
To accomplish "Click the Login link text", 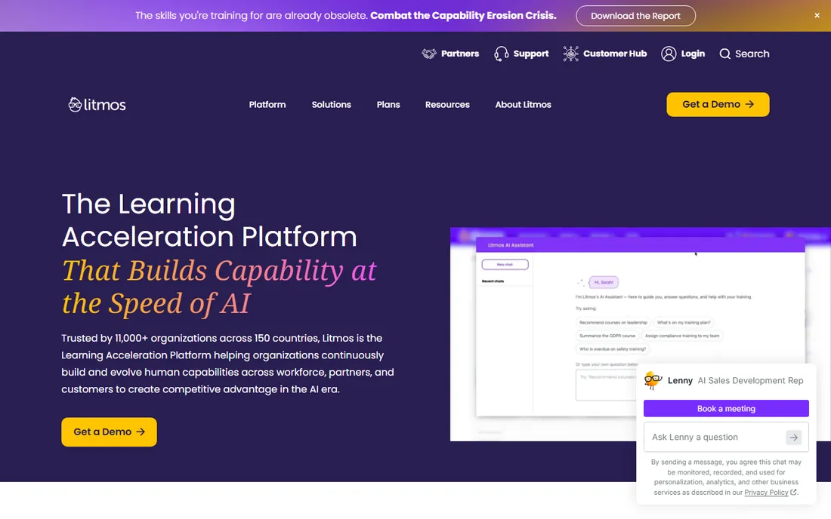I will pos(693,54).
